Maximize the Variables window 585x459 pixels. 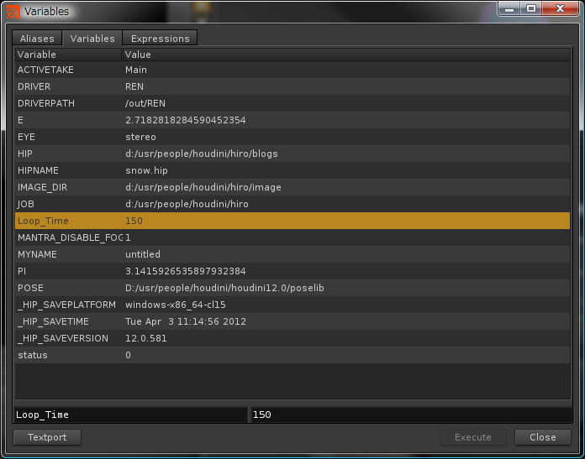531,8
